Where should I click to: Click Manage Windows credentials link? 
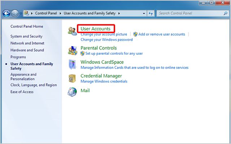coord(104,81)
